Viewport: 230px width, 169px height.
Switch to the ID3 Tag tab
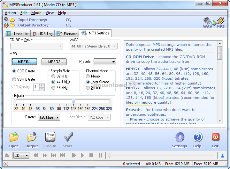tap(42, 34)
